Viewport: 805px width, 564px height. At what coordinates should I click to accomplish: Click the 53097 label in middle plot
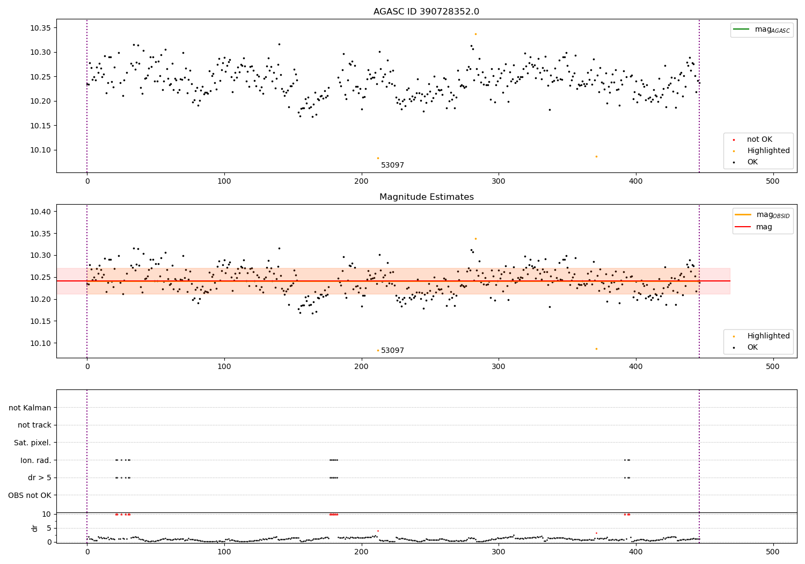click(392, 351)
